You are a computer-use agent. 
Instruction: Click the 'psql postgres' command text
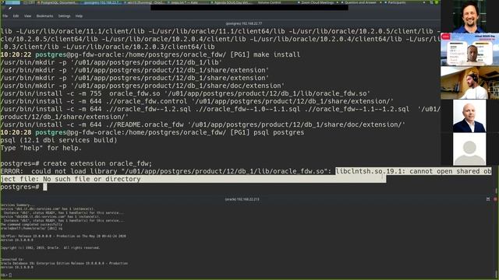pos(279,132)
